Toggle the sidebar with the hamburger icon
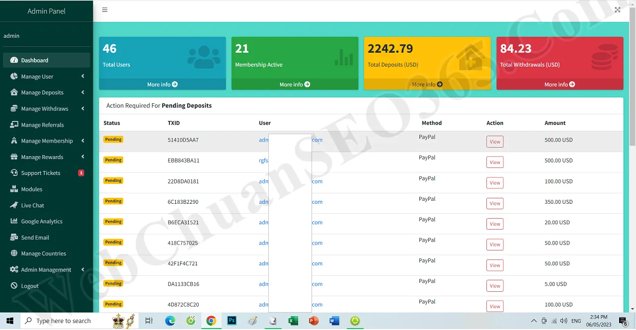636x330 pixels. pyautogui.click(x=104, y=10)
